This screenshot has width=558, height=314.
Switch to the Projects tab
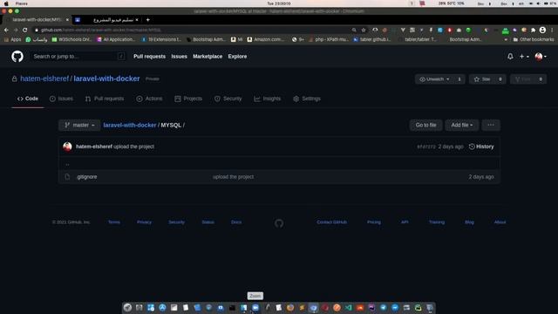coord(188,99)
